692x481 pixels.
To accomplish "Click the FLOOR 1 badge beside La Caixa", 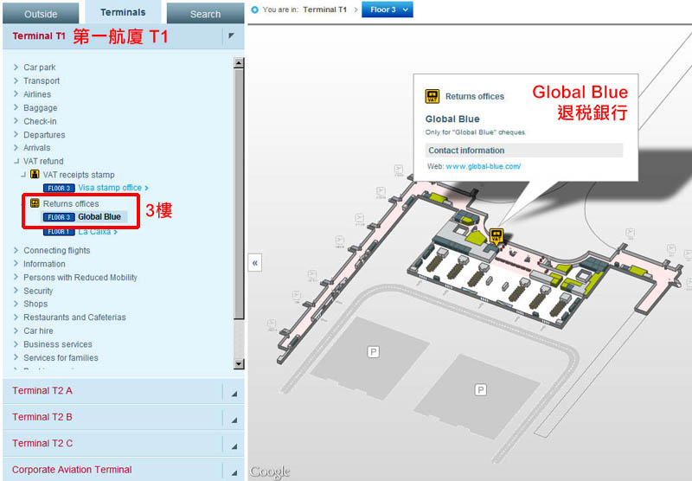I will tap(59, 232).
